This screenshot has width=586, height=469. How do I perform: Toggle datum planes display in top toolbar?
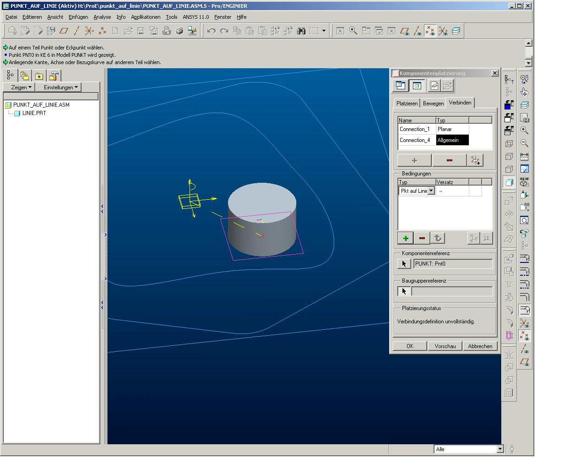[x=404, y=31]
